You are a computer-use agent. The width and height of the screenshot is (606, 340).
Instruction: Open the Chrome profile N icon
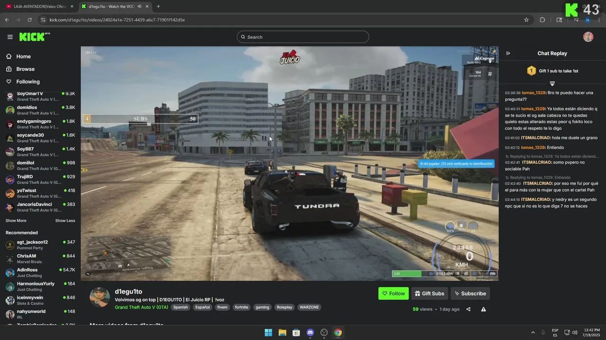click(x=588, y=20)
